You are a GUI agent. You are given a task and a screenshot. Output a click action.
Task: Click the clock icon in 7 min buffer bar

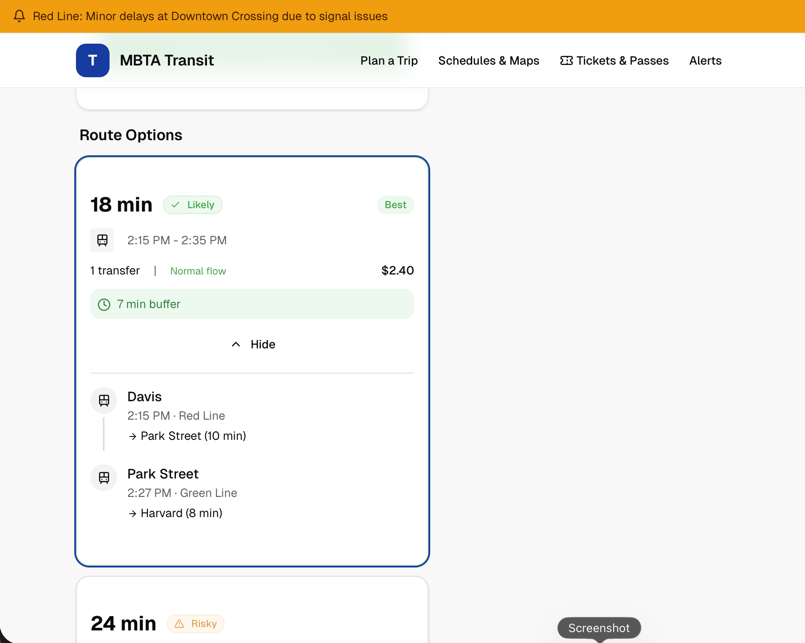(x=104, y=304)
